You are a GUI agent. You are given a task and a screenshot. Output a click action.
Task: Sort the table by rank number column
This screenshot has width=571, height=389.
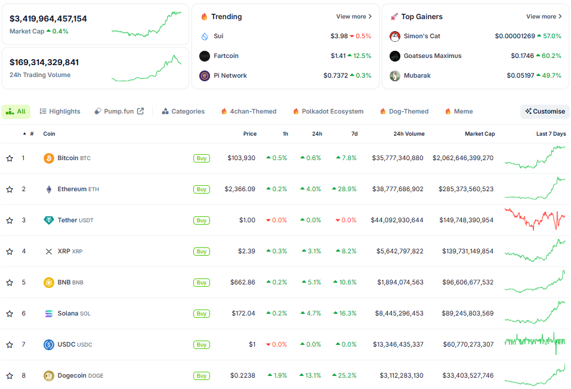click(x=29, y=134)
